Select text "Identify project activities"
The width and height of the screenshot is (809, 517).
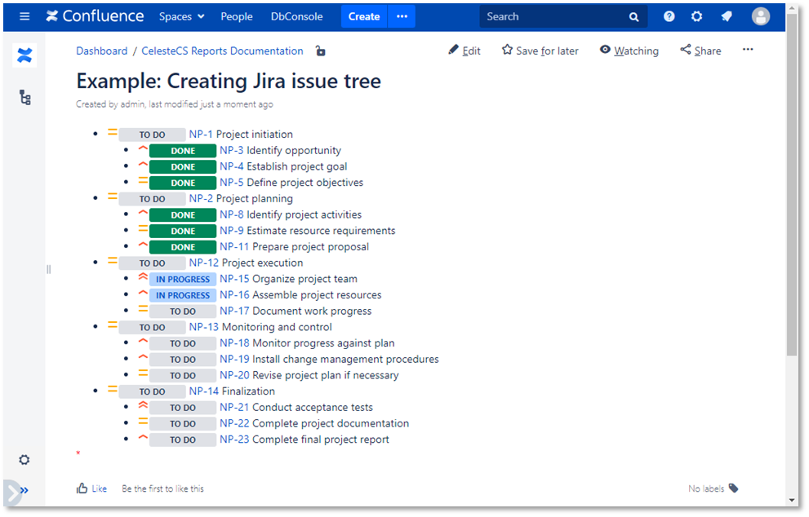coord(304,214)
